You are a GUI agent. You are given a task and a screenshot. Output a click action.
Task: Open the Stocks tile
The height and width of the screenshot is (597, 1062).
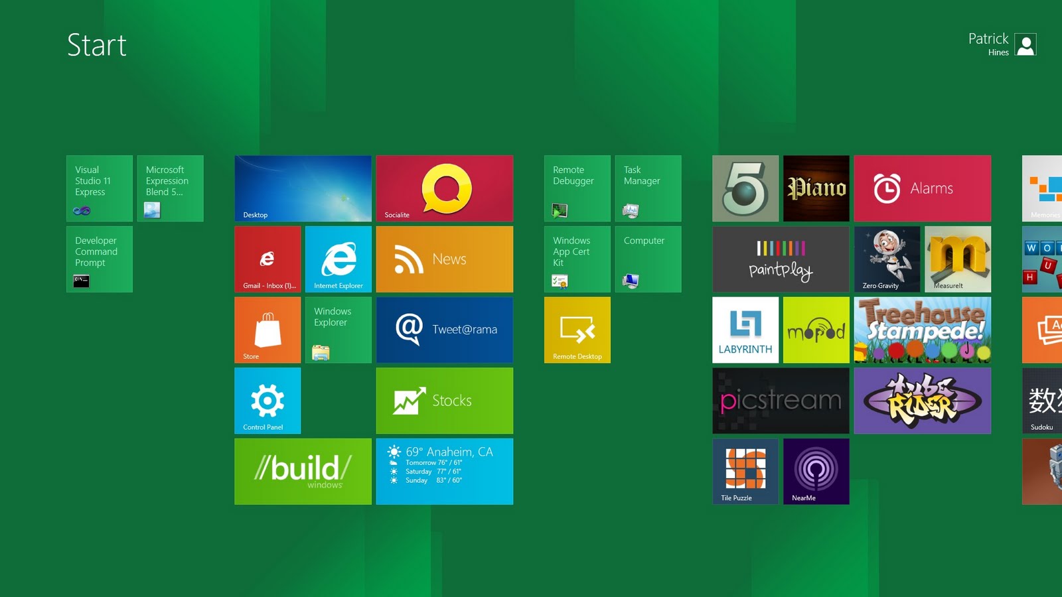(445, 401)
